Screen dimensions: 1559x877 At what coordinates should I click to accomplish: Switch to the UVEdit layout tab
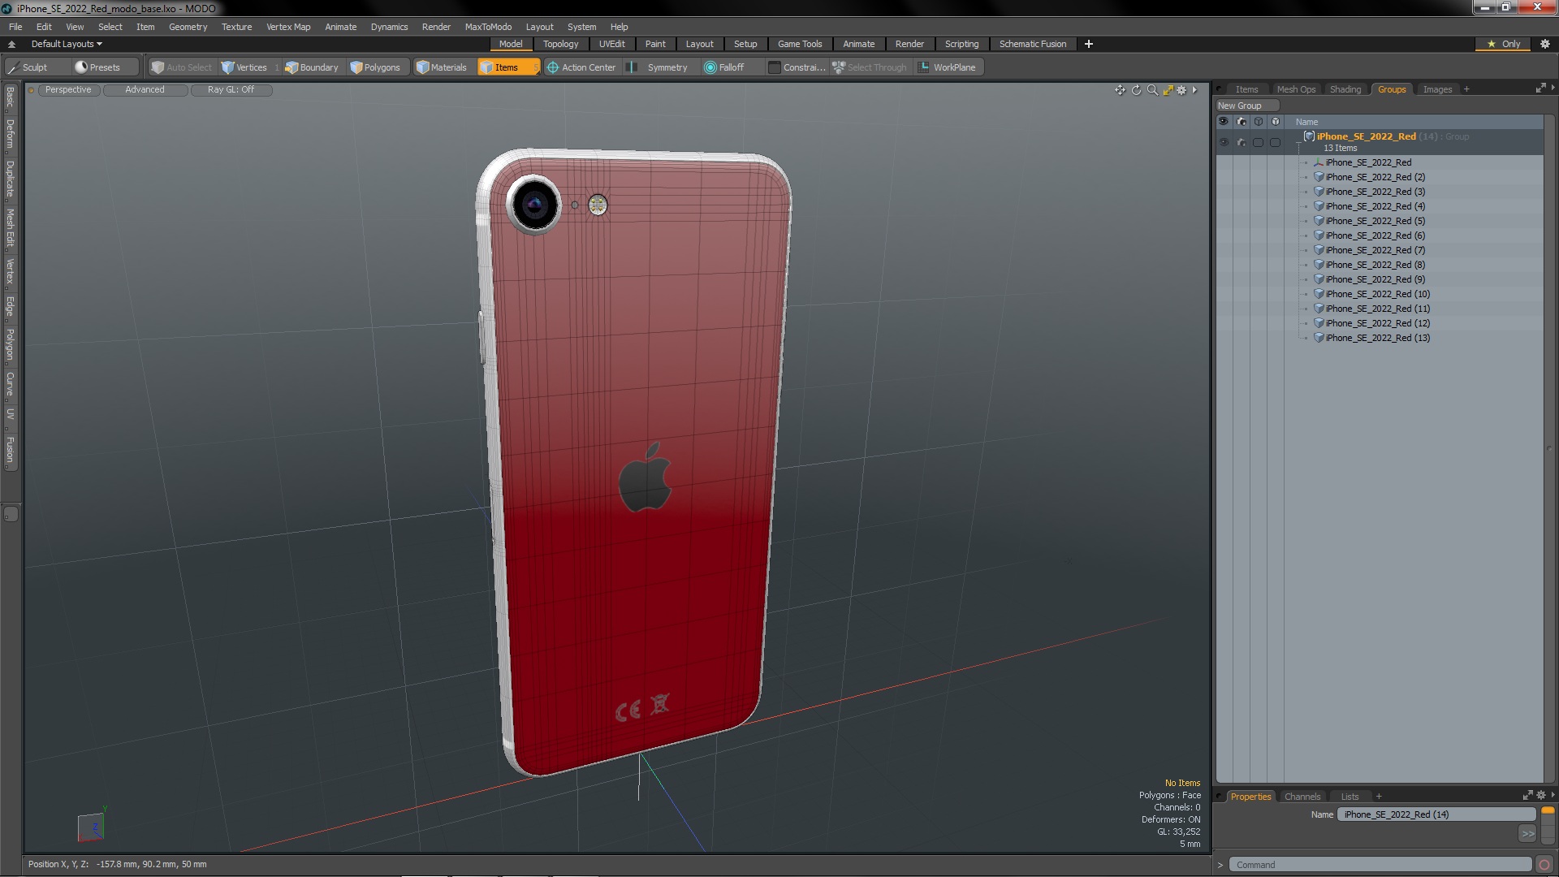click(x=611, y=44)
